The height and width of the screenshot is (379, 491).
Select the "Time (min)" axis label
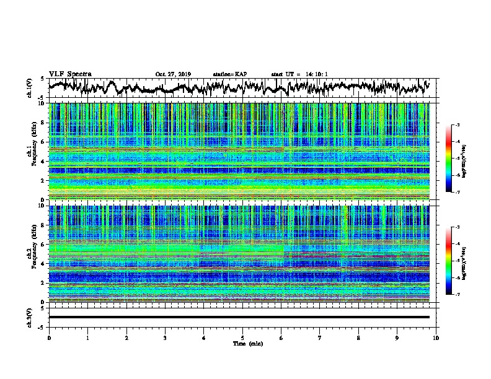point(248,344)
